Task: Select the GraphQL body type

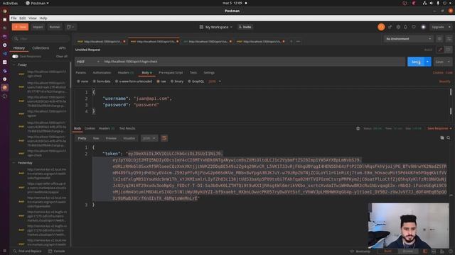Action: point(196,81)
